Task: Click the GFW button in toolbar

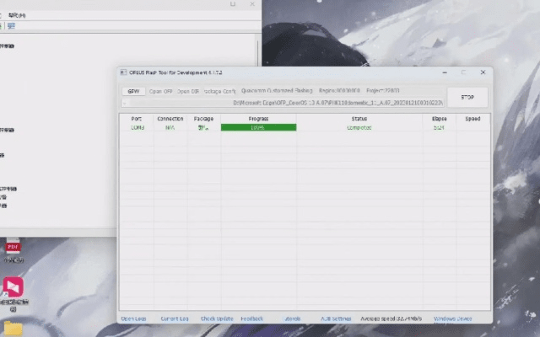Action: (x=133, y=91)
